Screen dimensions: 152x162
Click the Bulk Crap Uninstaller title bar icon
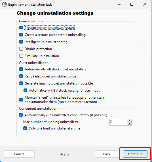5,5
